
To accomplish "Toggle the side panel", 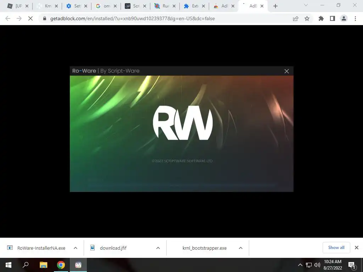I will (333, 18).
